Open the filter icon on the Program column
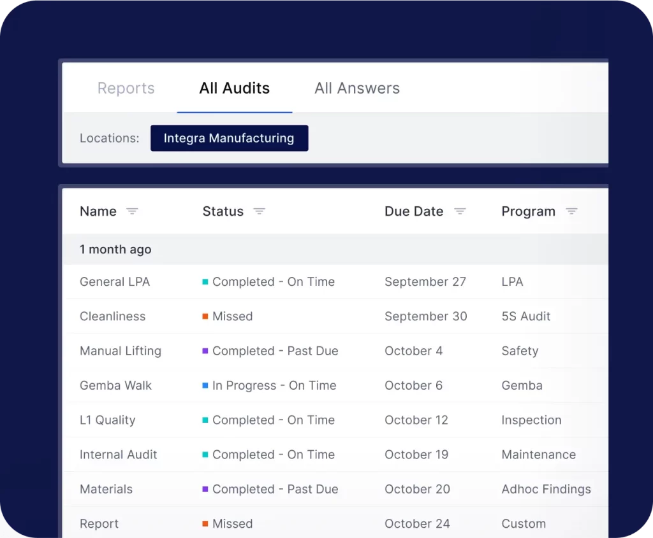 (x=572, y=211)
